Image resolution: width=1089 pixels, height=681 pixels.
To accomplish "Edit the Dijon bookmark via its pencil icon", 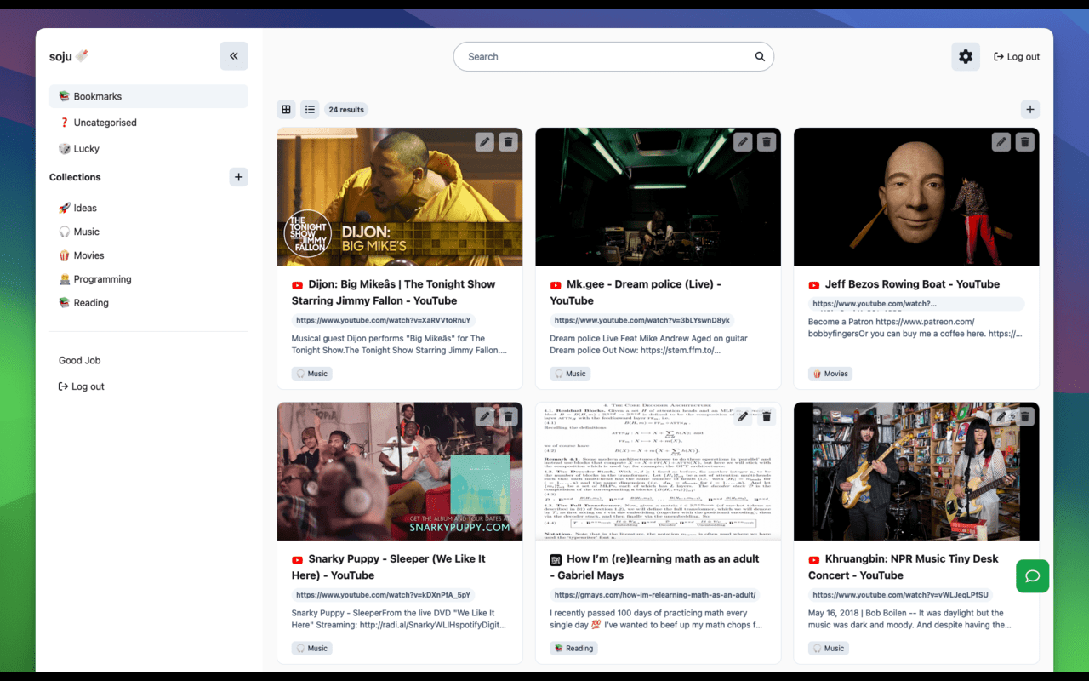I will point(484,142).
